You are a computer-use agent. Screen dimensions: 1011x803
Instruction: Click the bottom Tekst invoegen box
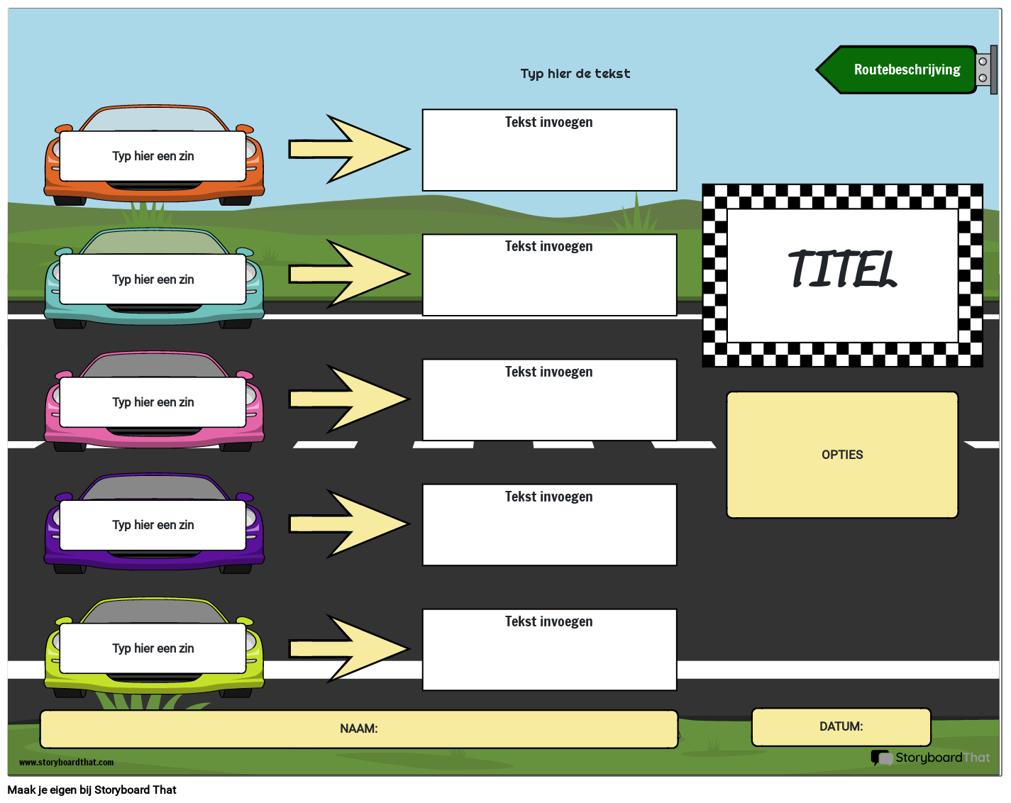click(x=549, y=650)
